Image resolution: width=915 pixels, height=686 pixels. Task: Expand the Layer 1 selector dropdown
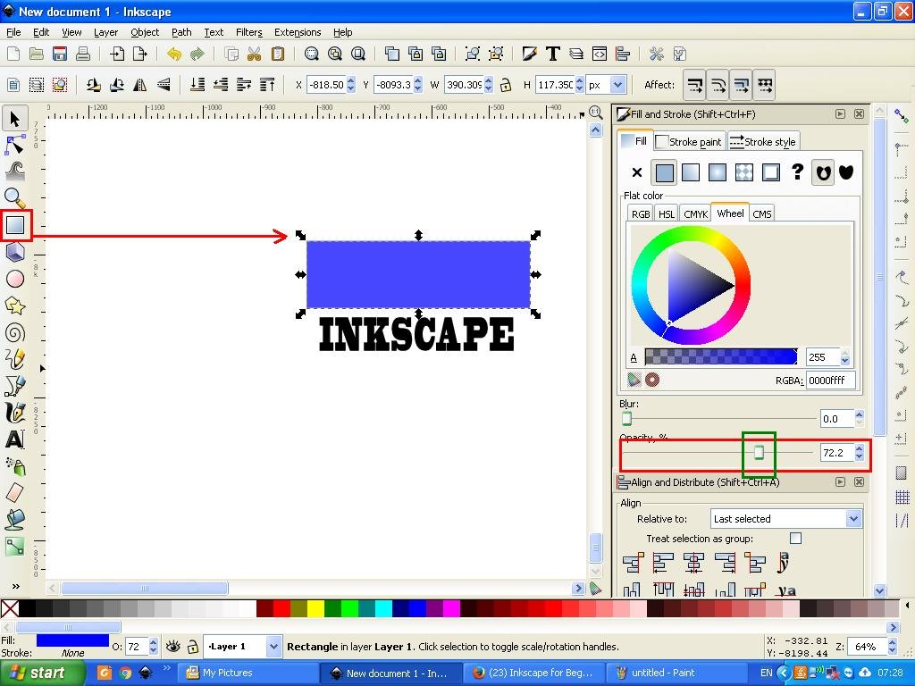[x=243, y=647]
